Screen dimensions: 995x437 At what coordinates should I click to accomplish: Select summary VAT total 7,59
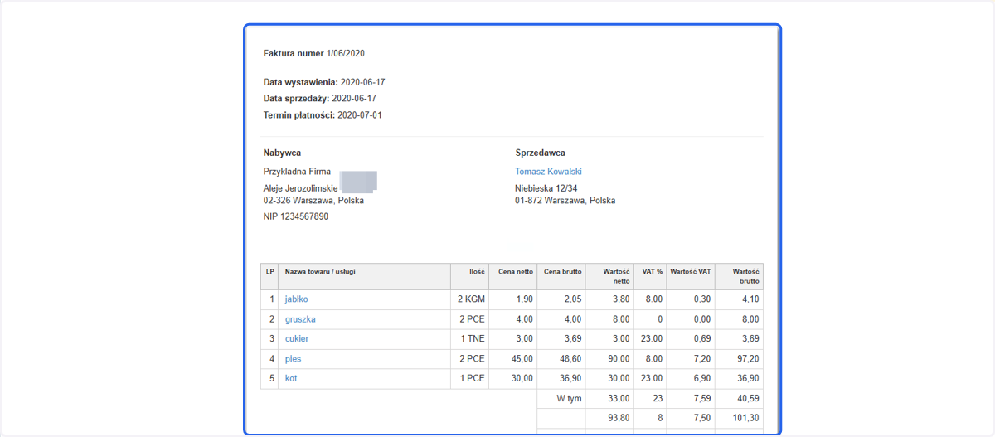701,399
